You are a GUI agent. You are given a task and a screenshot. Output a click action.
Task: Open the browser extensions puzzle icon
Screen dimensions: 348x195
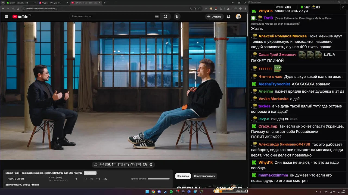(x=221, y=8)
